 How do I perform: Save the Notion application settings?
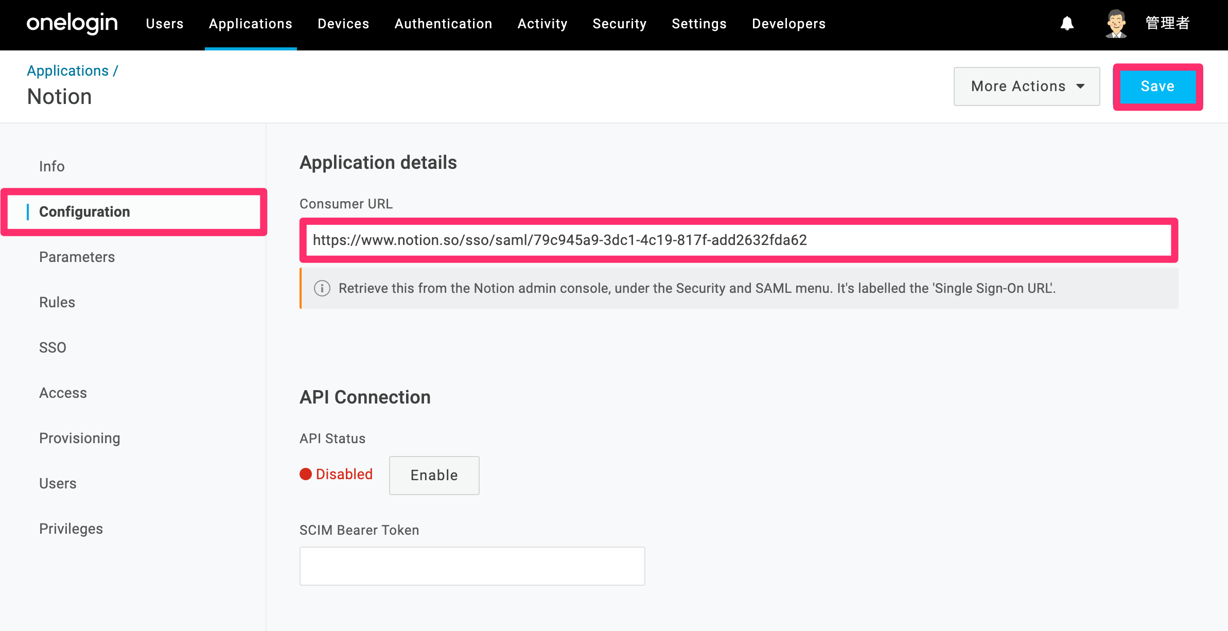1158,86
